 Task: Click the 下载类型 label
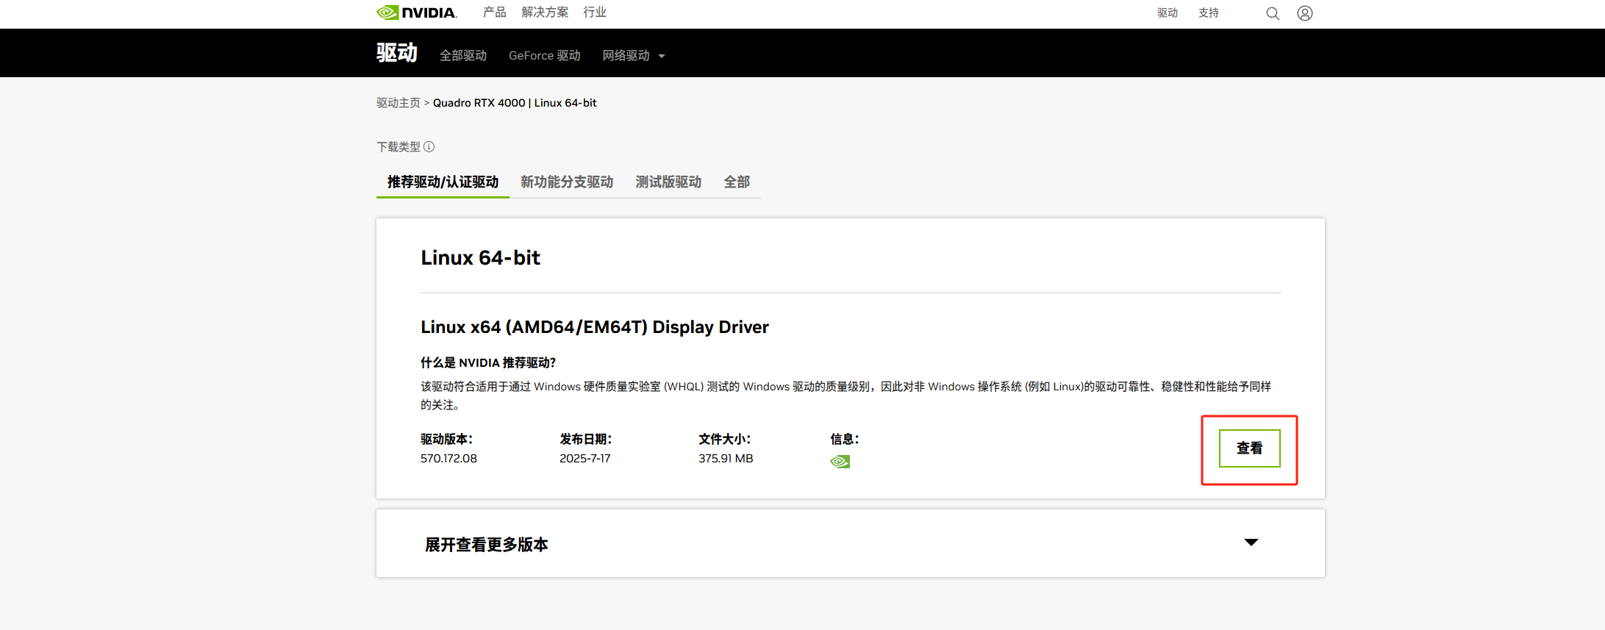tap(398, 147)
